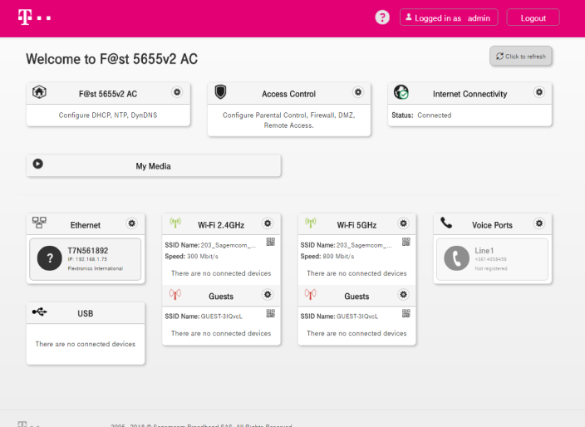The width and height of the screenshot is (585, 427).
Task: Open gear settings for 5GHz Guests network
Action: (403, 295)
